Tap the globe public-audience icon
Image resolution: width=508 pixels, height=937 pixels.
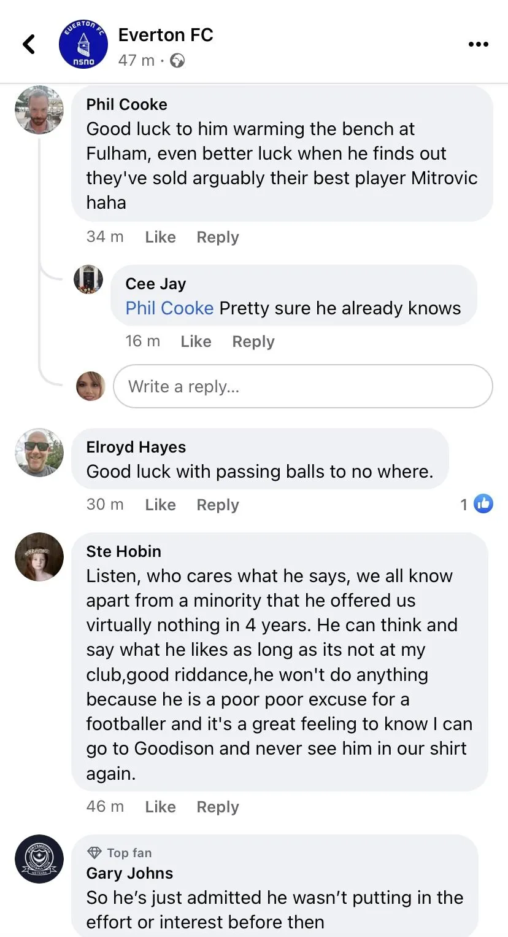coord(177,61)
